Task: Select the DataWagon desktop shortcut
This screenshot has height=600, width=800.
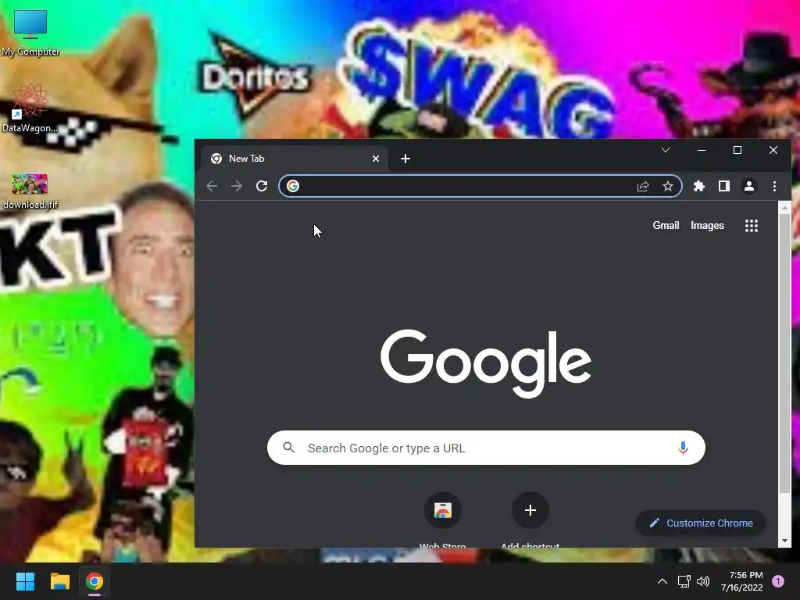Action: [30, 109]
